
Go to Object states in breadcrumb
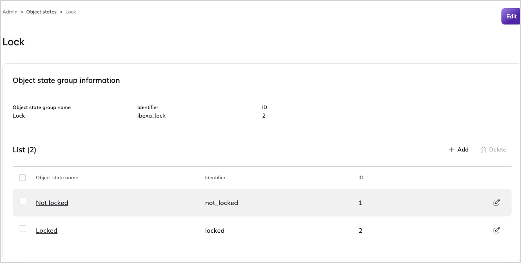[x=41, y=12]
